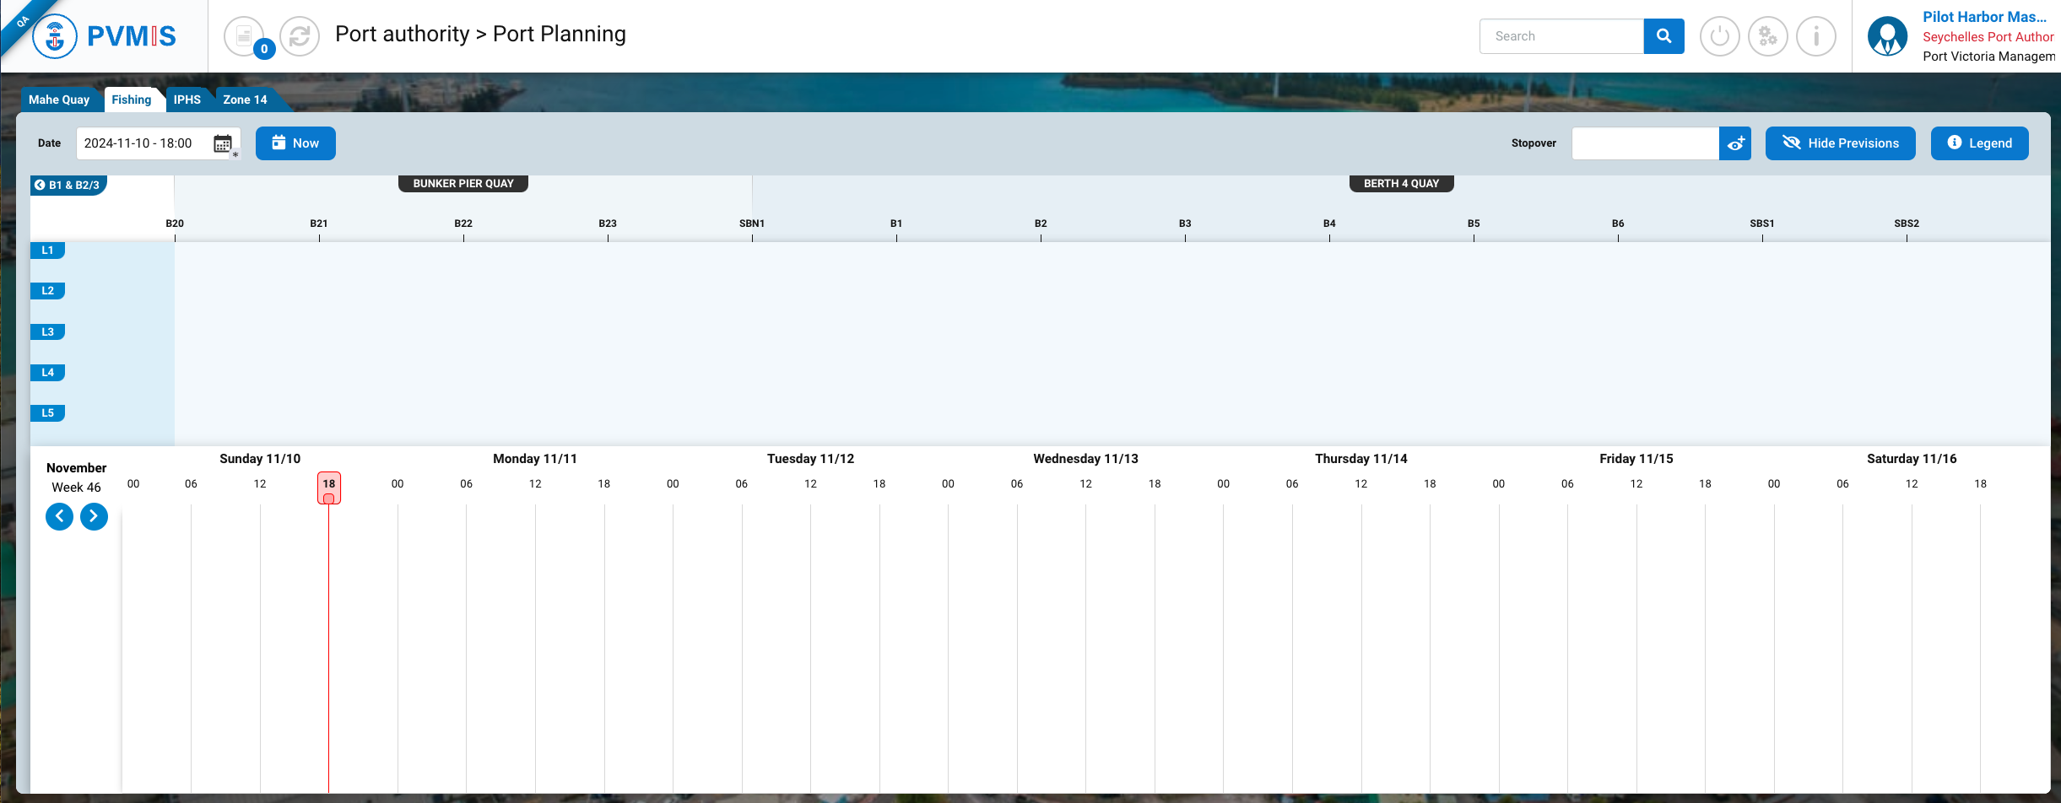Viewport: 2061px width, 803px height.
Task: Click the PVMIS logo icon
Action: point(56,36)
